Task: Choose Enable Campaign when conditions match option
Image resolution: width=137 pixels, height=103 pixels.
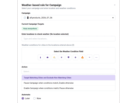Action: tap(68, 88)
